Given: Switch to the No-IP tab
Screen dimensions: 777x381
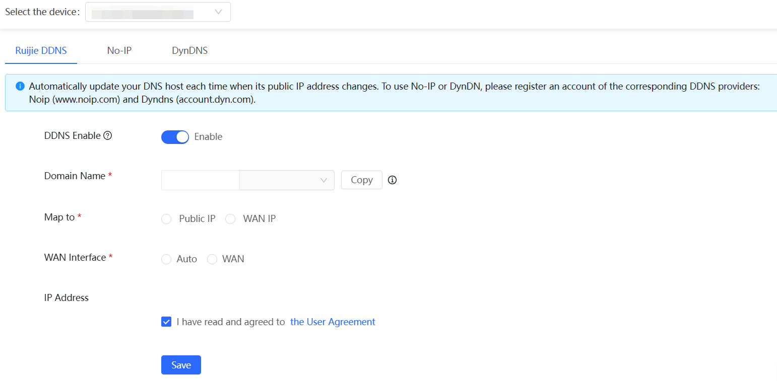Looking at the screenshot, I should coord(119,51).
